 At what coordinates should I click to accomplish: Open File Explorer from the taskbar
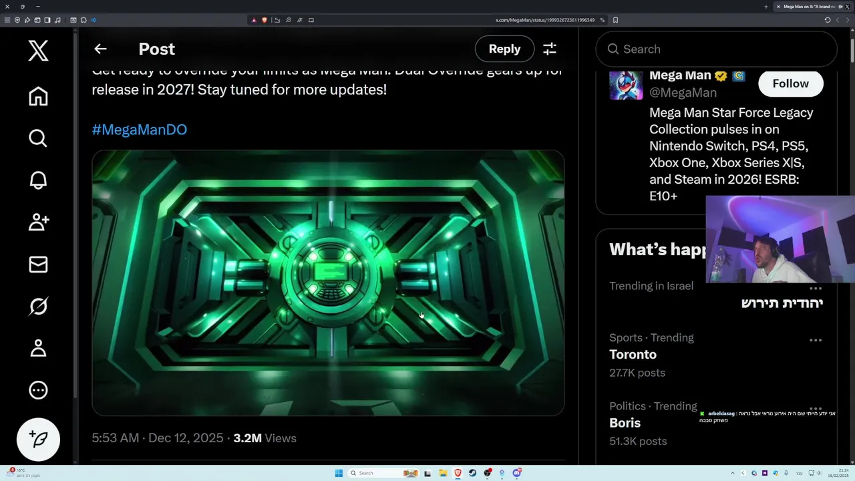443,473
